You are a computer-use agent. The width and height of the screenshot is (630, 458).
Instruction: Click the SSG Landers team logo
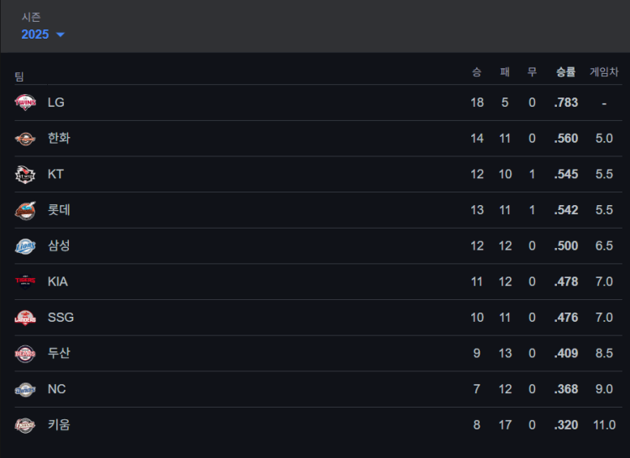[25, 318]
